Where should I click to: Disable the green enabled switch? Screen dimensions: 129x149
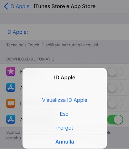click(x=115, y=119)
